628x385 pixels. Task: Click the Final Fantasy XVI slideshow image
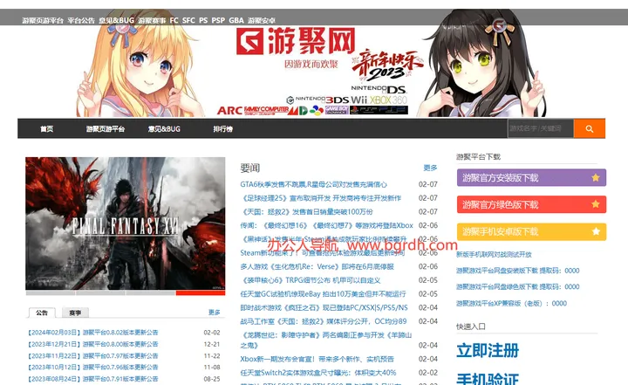(126, 223)
